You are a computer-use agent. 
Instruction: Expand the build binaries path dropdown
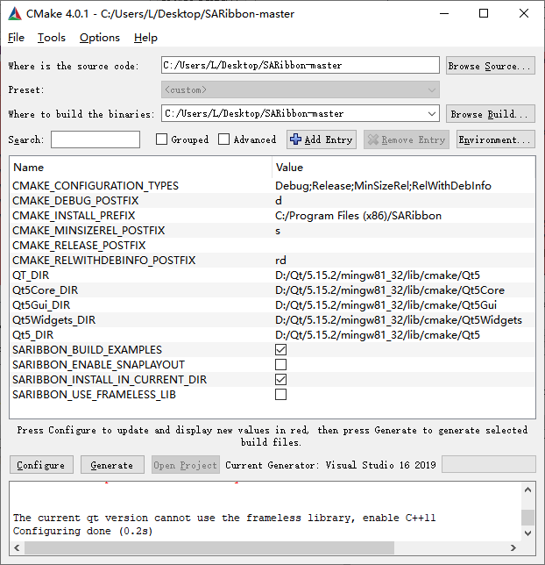[432, 114]
